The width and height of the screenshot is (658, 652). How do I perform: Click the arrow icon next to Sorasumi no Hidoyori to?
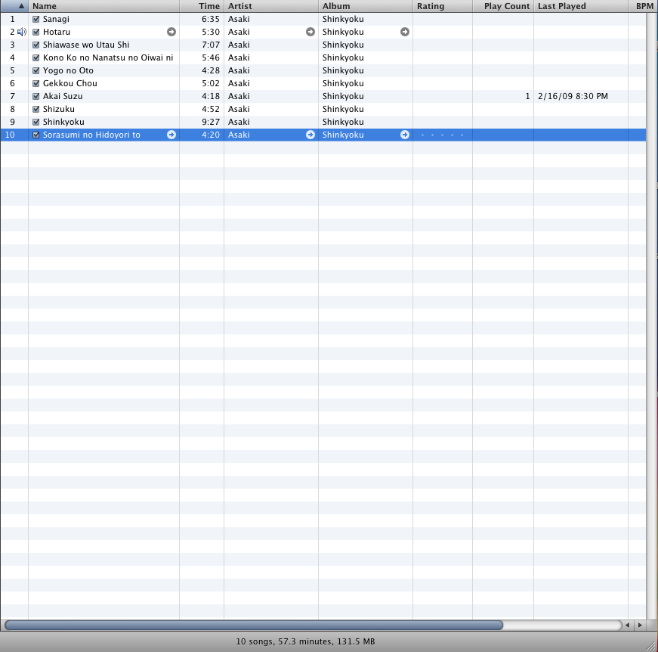[171, 135]
